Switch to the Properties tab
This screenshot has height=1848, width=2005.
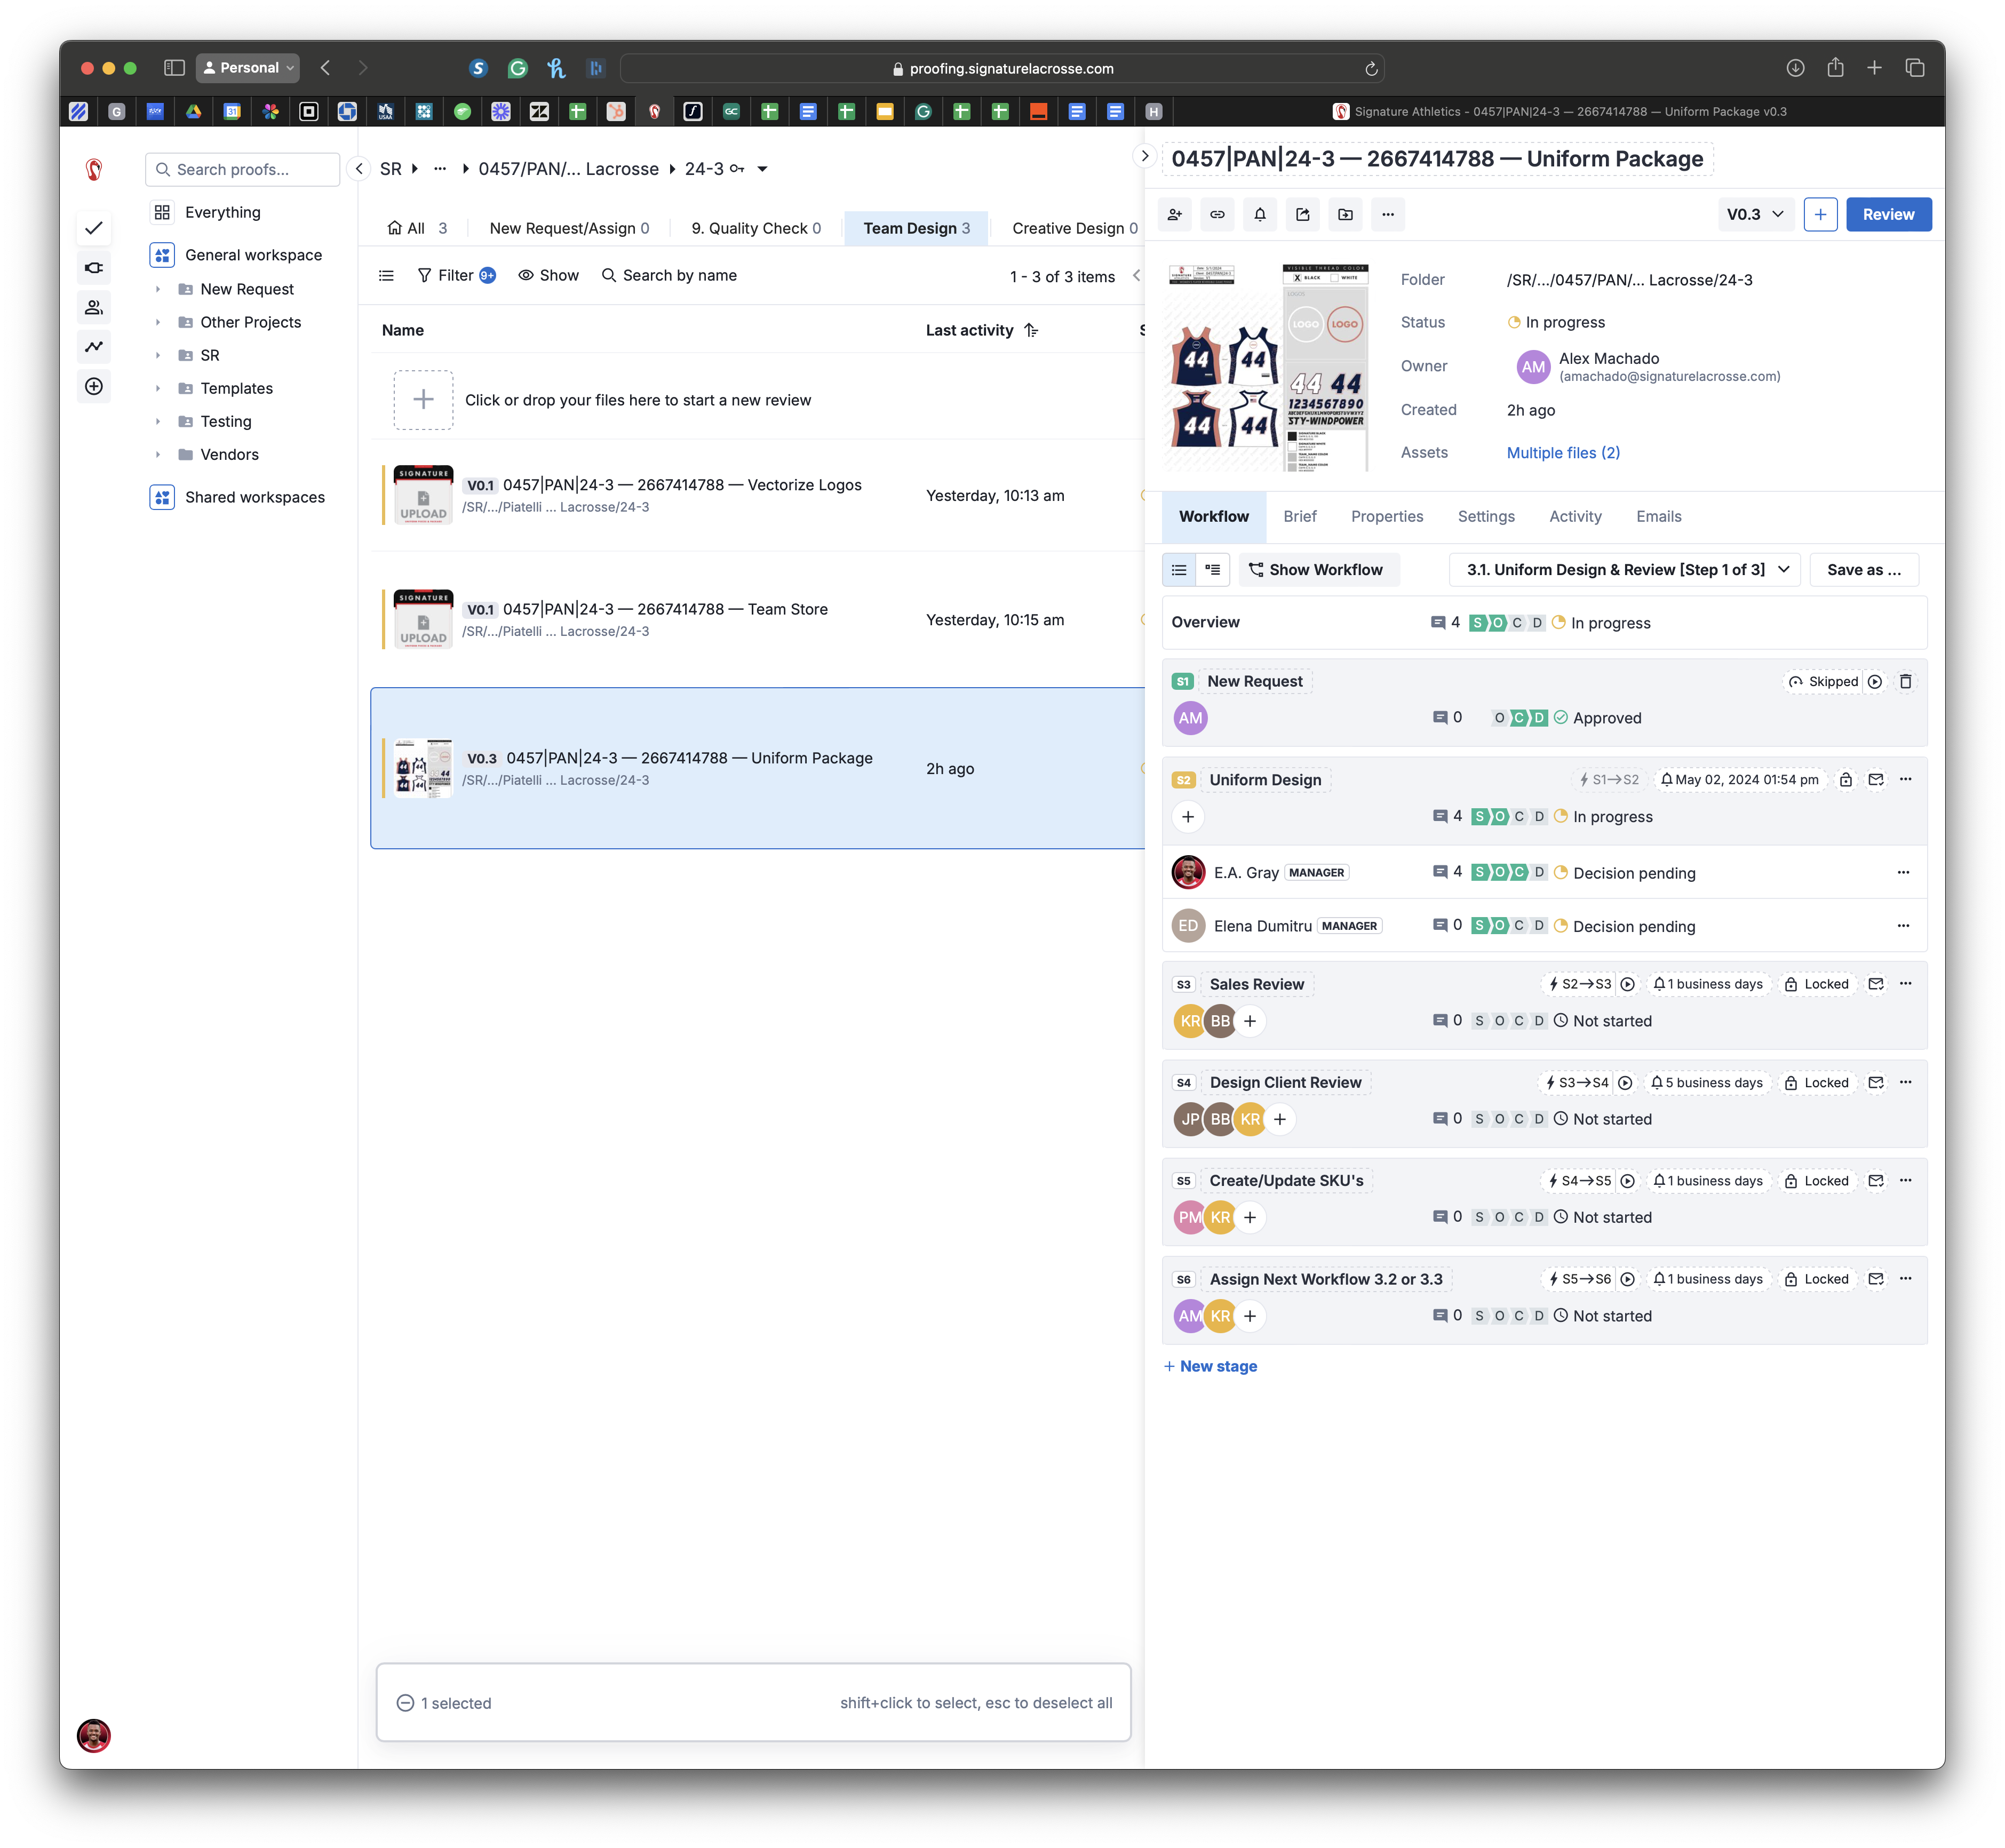(x=1386, y=516)
